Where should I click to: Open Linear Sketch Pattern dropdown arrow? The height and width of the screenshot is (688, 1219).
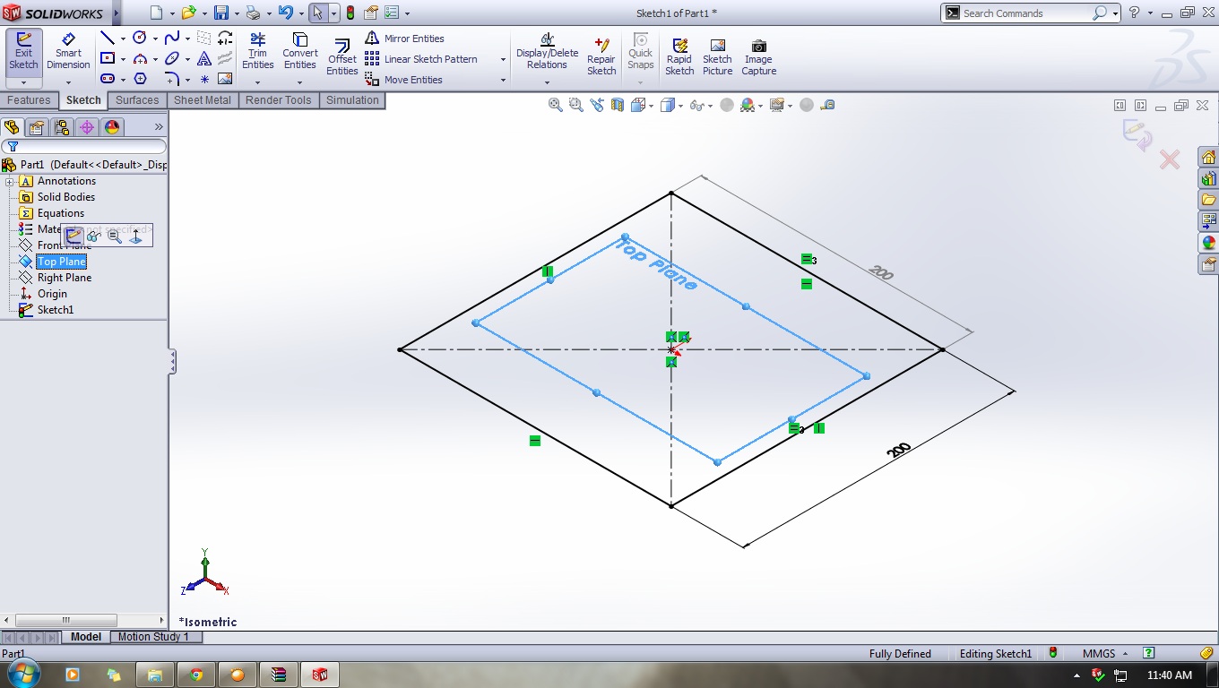pyautogui.click(x=503, y=59)
